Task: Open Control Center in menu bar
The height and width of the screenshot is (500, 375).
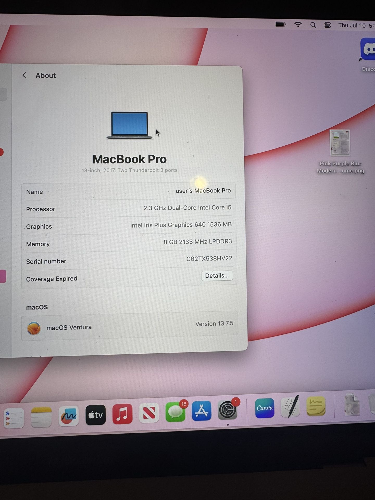Action: [327, 25]
